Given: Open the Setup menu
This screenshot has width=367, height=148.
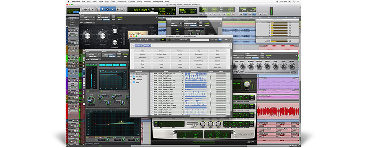Looking at the screenshot, I should 139,1.
